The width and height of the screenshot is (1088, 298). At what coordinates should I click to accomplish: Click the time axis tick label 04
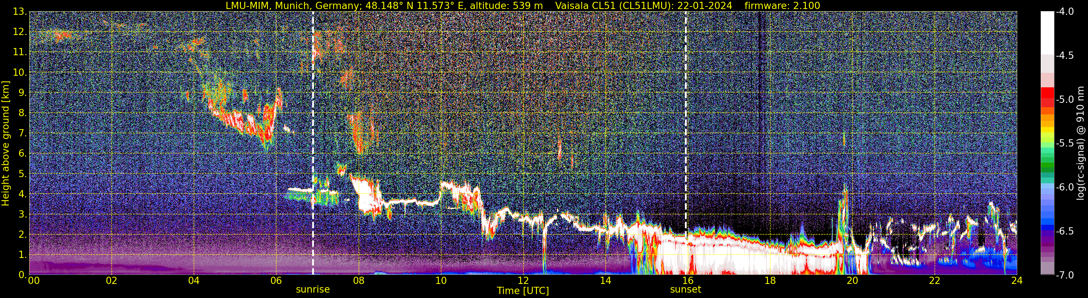(x=193, y=281)
